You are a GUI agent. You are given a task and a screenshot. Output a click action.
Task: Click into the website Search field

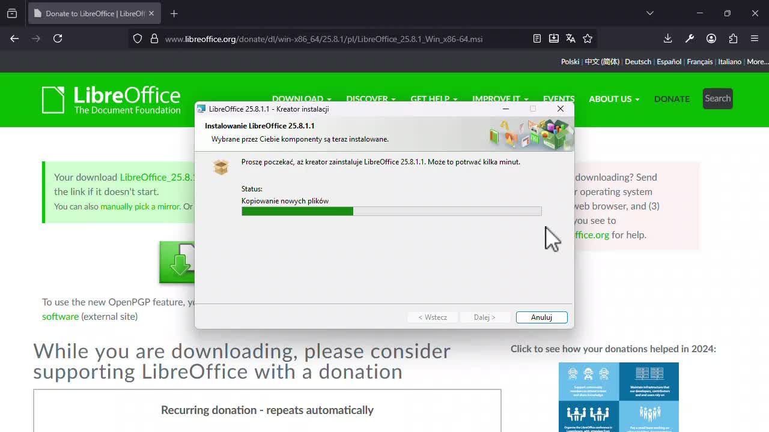pyautogui.click(x=717, y=98)
